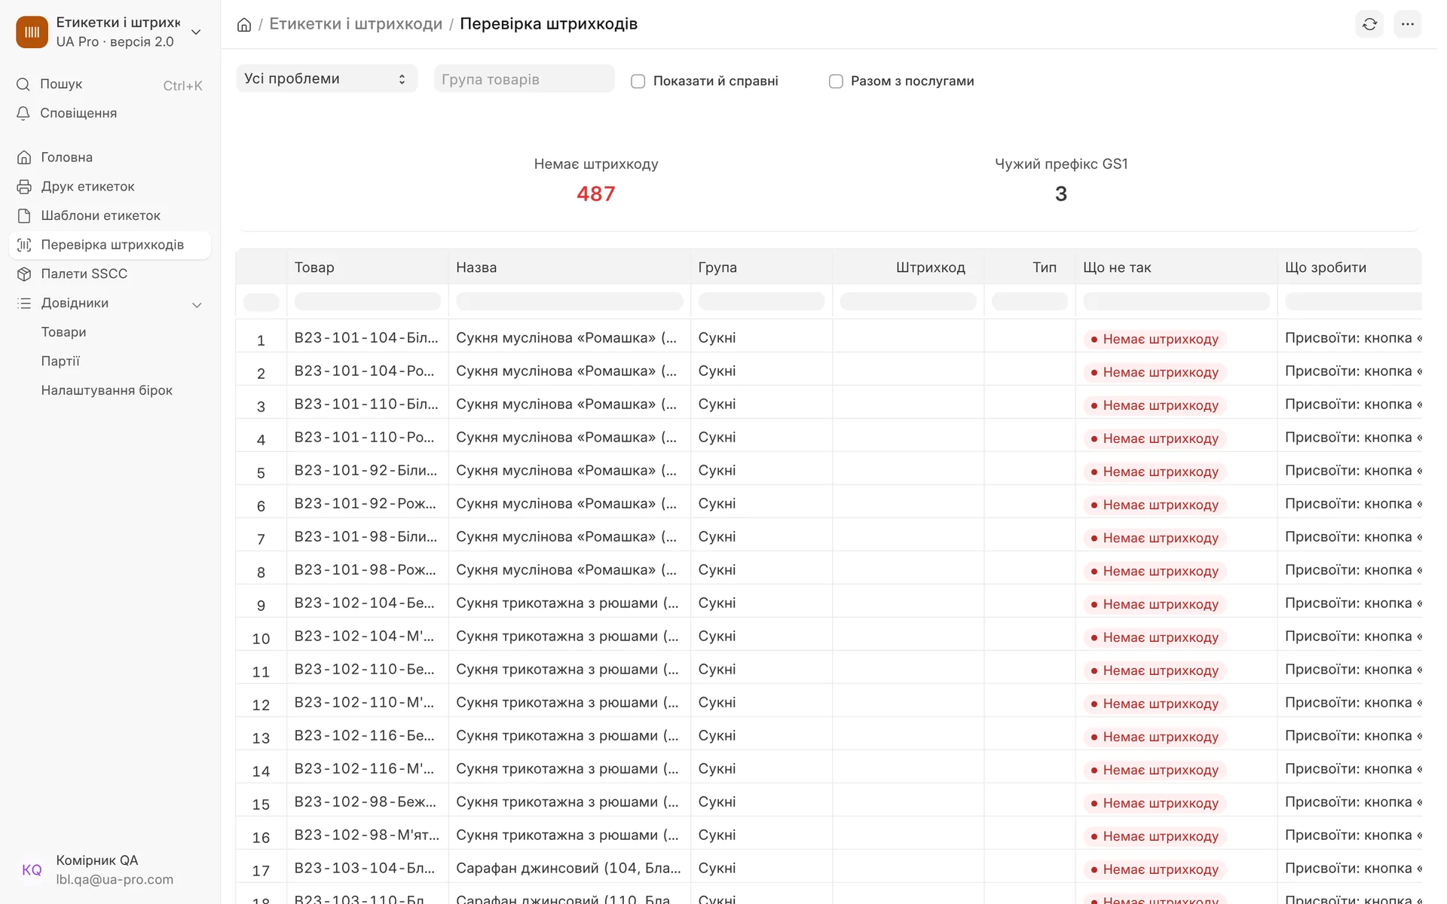This screenshot has height=904, width=1447.
Task: Click the Чужий префікс GS1 counter
Action: [x=1060, y=181]
